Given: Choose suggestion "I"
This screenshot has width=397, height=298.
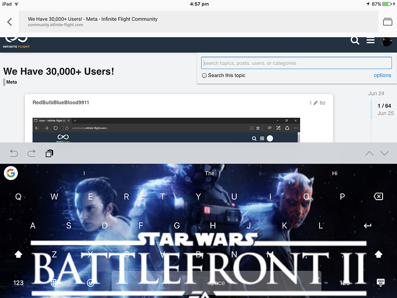Looking at the screenshot, I should 84,173.
